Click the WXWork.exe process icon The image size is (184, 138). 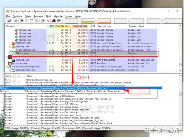click(13, 54)
